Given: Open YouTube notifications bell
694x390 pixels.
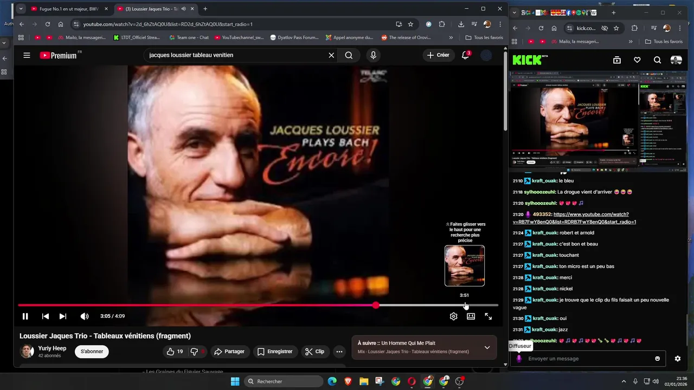Looking at the screenshot, I should (465, 55).
